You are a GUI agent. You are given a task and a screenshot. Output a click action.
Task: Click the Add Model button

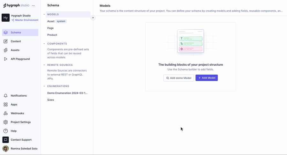(207, 78)
